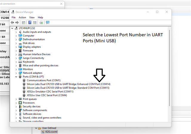The image size is (191, 134).
Task: Click Update driver toolbar icon
Action: coord(41,23)
